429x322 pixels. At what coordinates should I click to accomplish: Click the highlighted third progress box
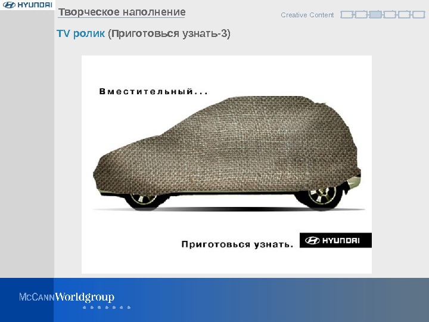coord(375,14)
